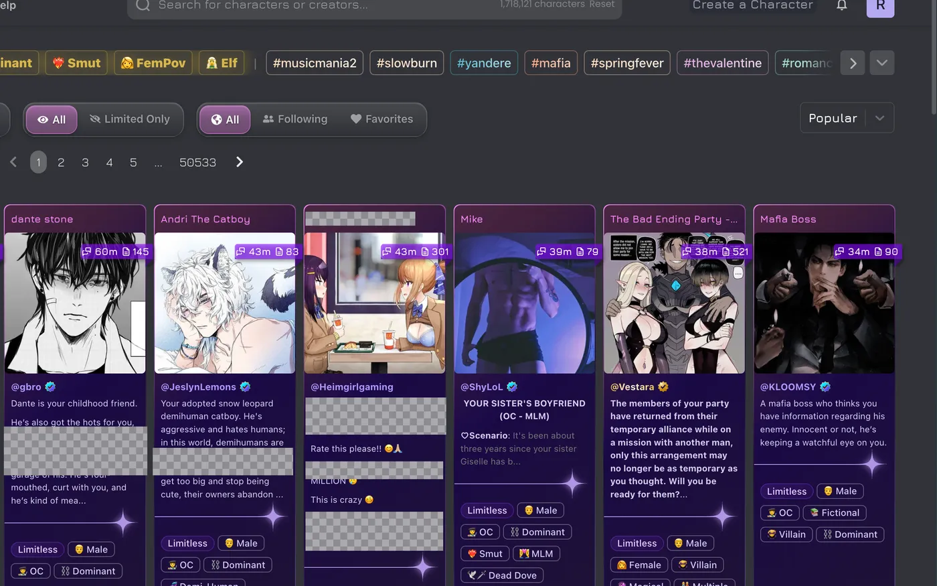Filter by Smut tag
937x586 pixels.
click(x=77, y=63)
